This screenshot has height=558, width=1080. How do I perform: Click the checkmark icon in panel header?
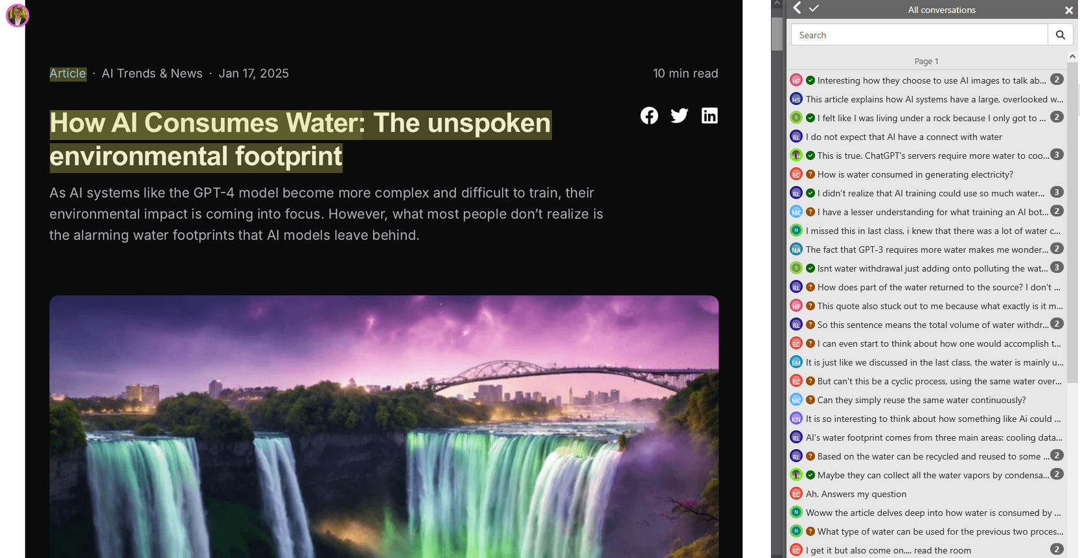click(x=814, y=8)
